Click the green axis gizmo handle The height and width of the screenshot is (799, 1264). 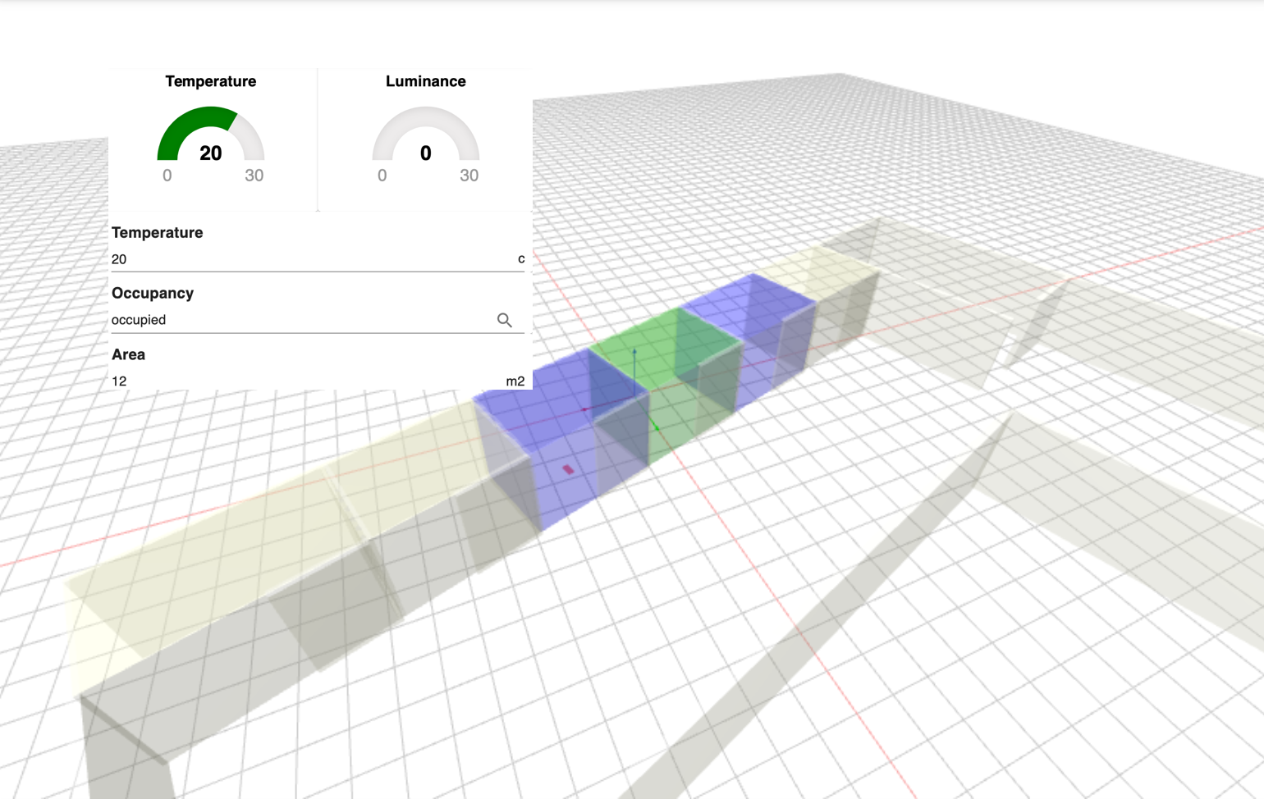pyautogui.click(x=657, y=427)
